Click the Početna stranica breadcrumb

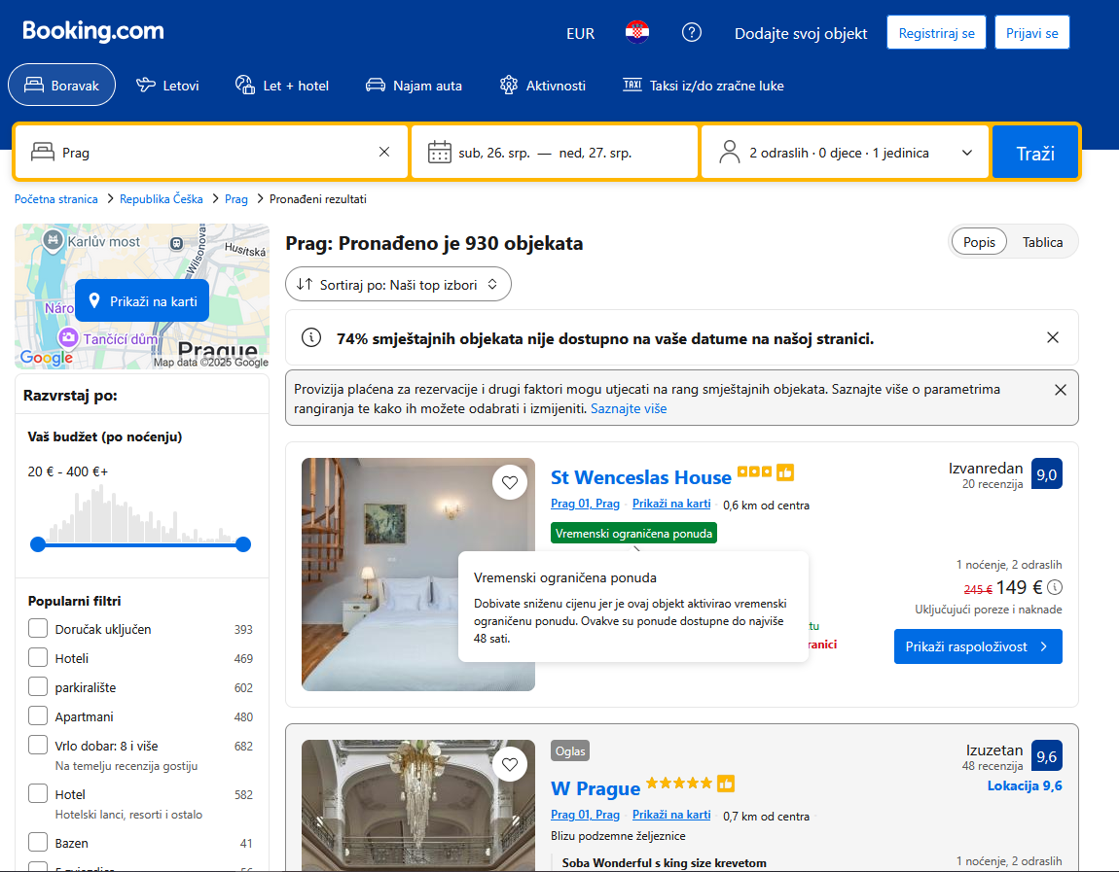[x=56, y=199]
